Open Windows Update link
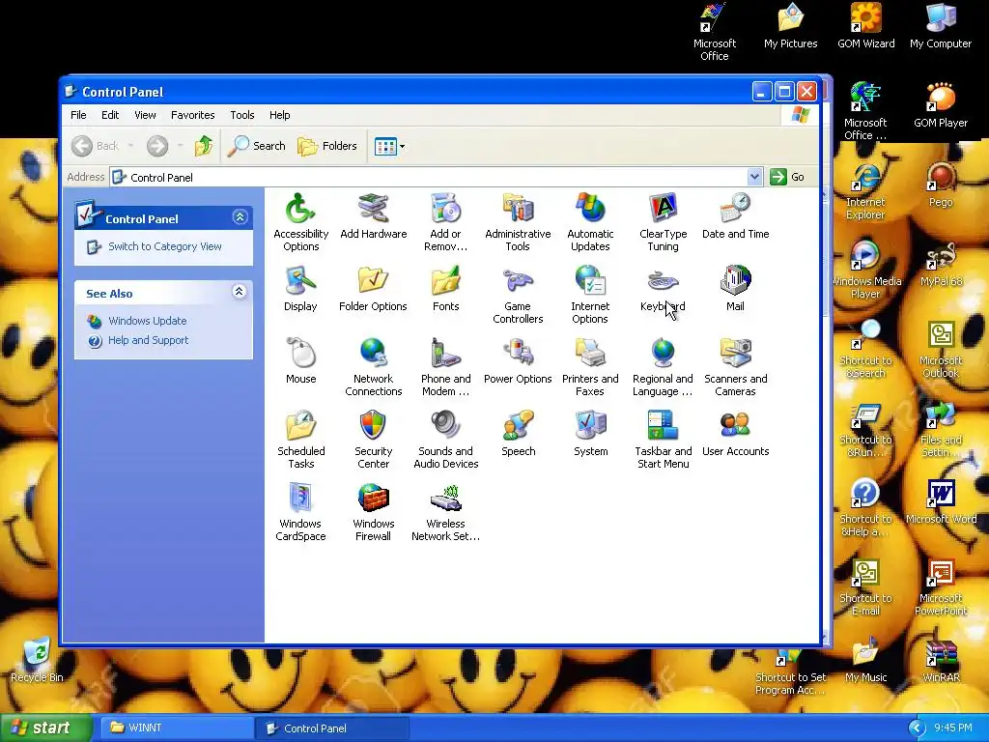 coord(147,321)
